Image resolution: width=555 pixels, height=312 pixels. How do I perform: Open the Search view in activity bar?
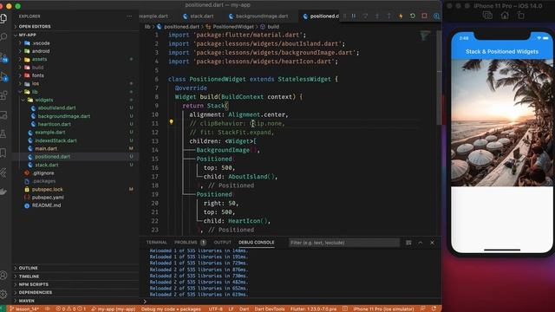pos(3,36)
